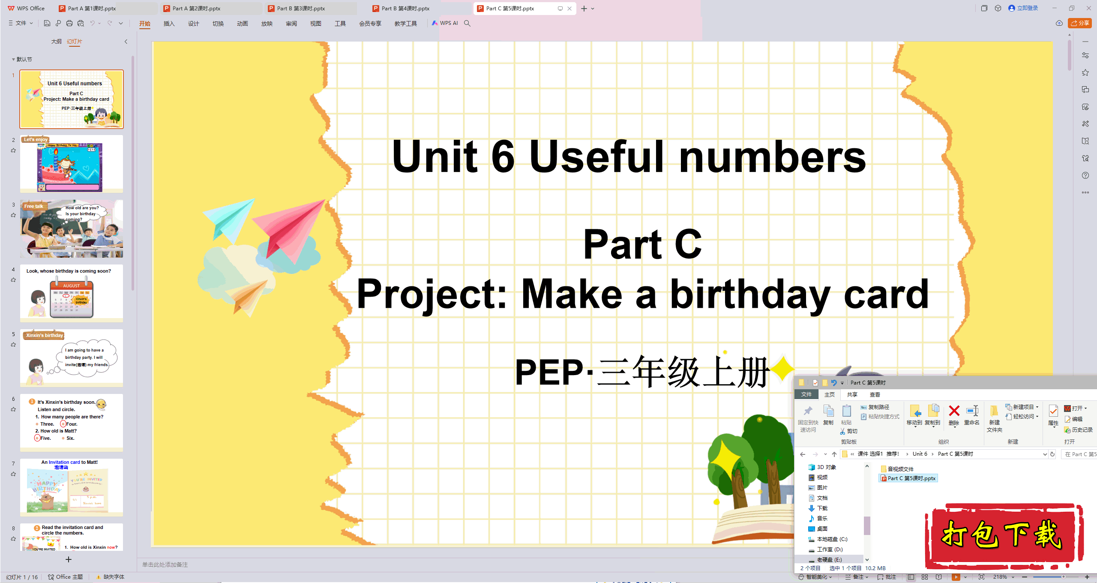1097x583 pixels.
Task: Click Explorer back navigation arrow
Action: [803, 454]
